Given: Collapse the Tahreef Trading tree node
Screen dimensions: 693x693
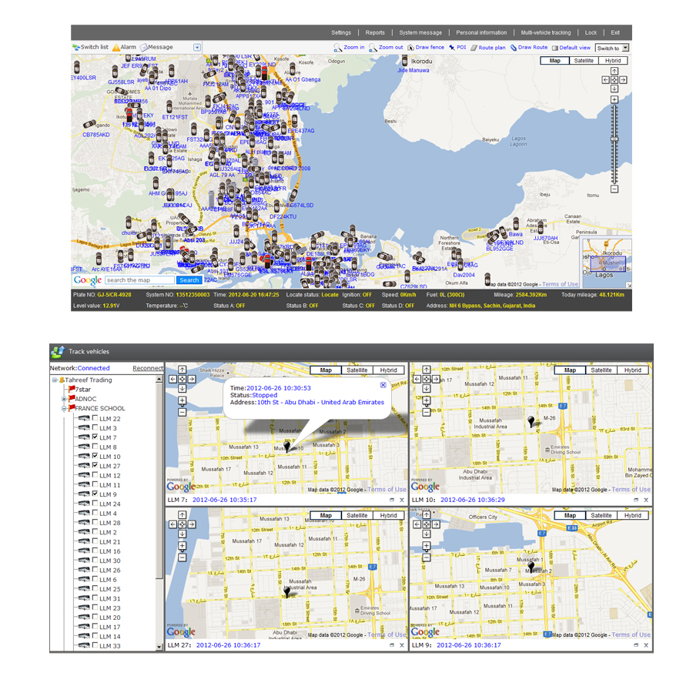Looking at the screenshot, I should (x=55, y=380).
